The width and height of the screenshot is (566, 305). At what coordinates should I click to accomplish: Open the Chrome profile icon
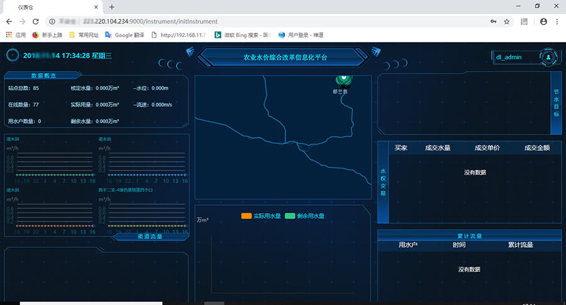click(x=544, y=21)
